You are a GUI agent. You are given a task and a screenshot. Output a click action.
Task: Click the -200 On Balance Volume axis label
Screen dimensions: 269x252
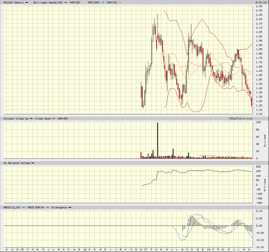(x=259, y=203)
